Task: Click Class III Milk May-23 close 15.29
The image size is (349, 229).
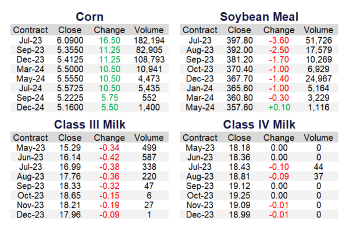Action: (70, 148)
